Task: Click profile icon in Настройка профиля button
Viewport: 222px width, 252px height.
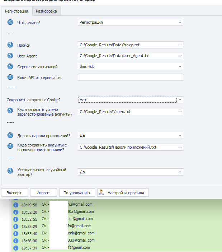Action: coord(101,192)
